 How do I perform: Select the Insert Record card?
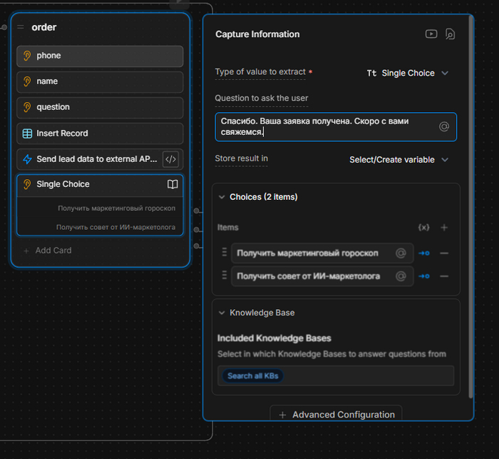pyautogui.click(x=100, y=133)
